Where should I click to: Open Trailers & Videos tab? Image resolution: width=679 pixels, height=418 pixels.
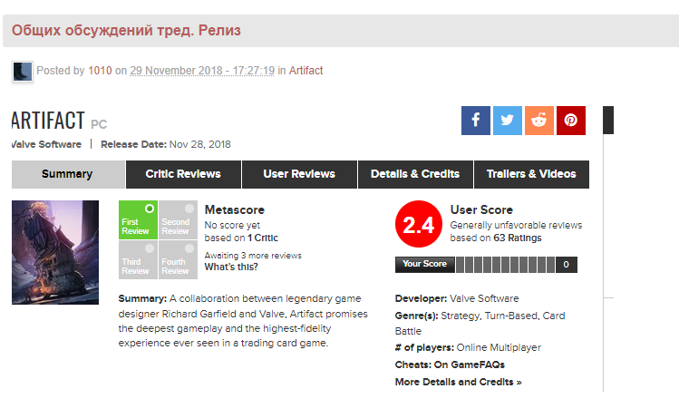click(x=531, y=174)
